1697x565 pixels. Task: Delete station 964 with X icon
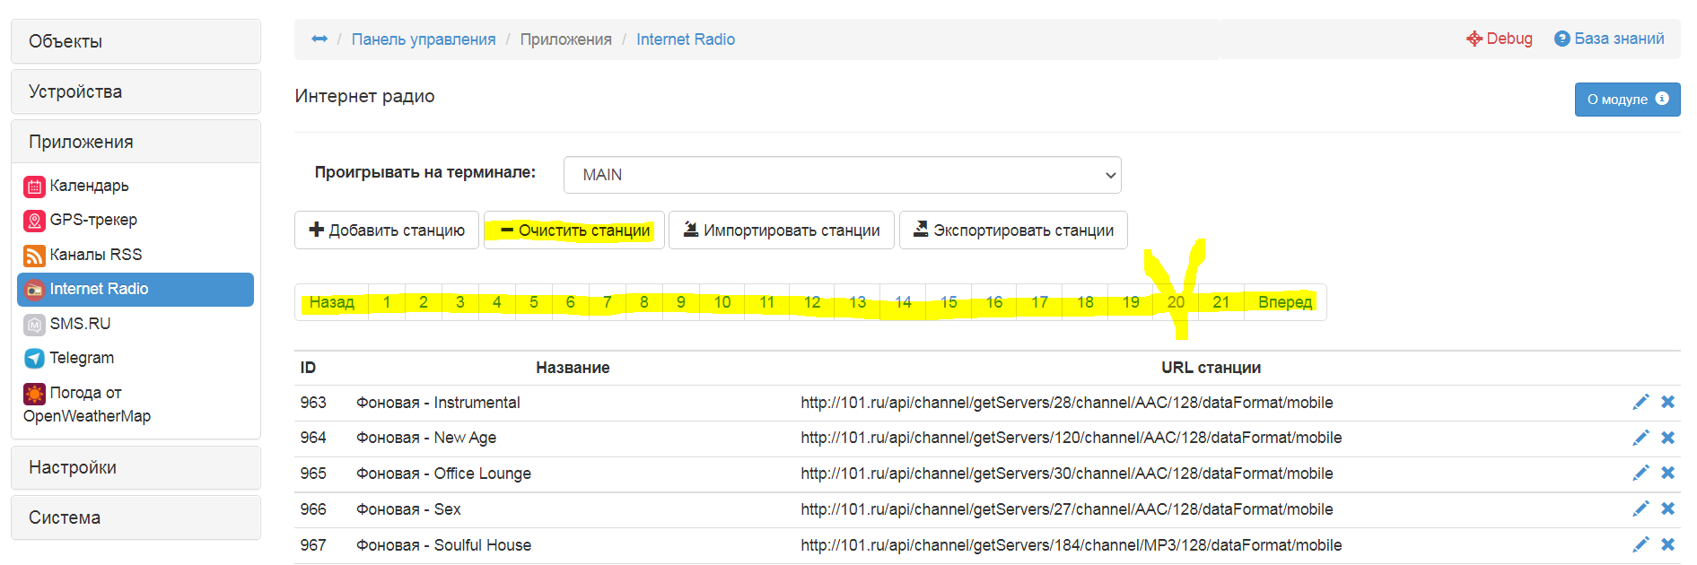pos(1667,438)
